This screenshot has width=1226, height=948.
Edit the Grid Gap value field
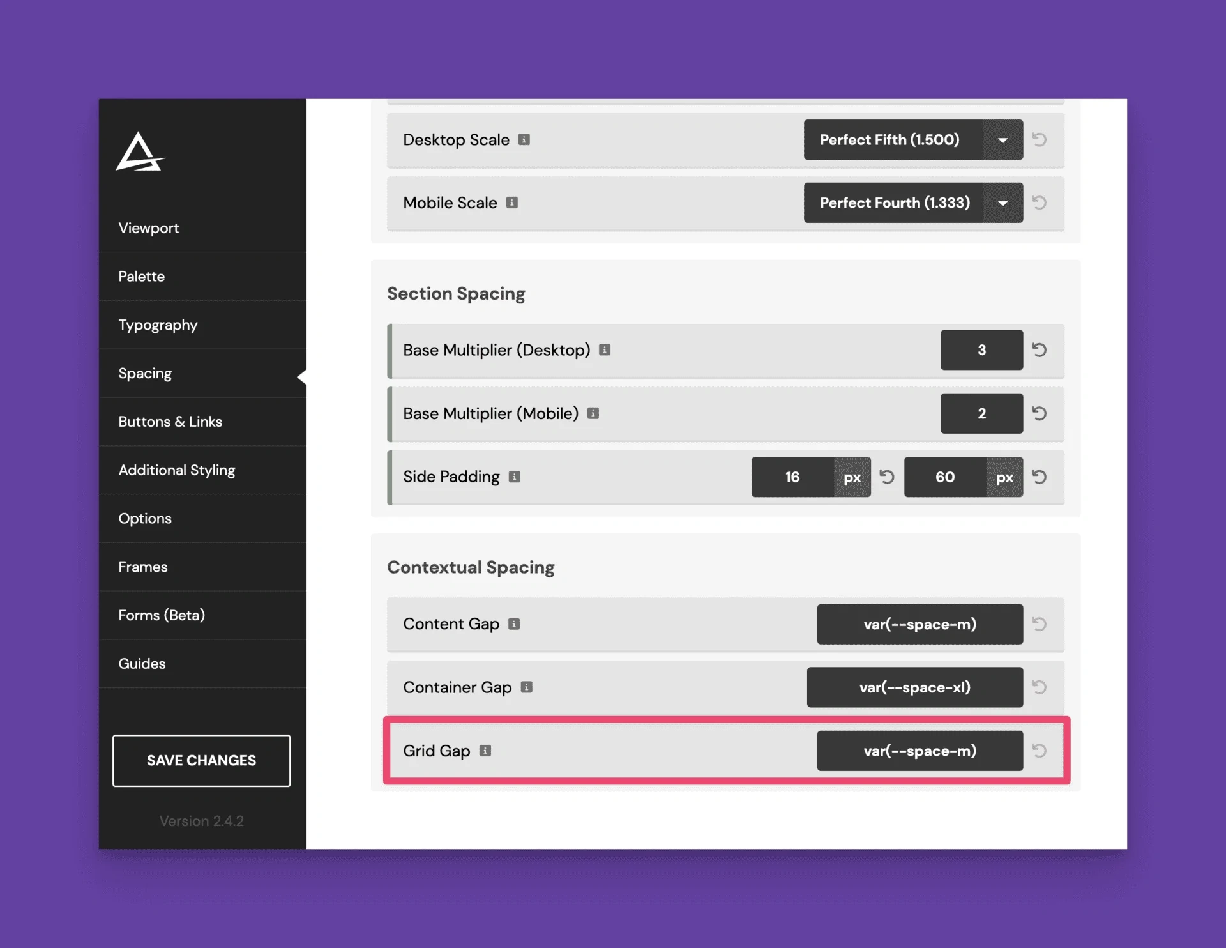pyautogui.click(x=919, y=751)
